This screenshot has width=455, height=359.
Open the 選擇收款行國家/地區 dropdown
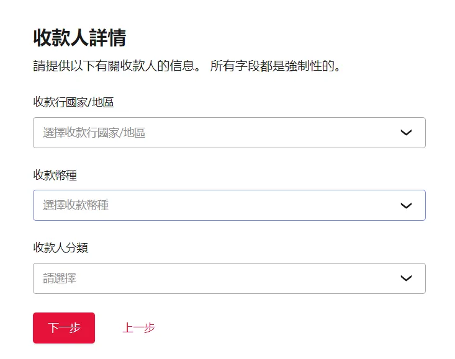[229, 133]
